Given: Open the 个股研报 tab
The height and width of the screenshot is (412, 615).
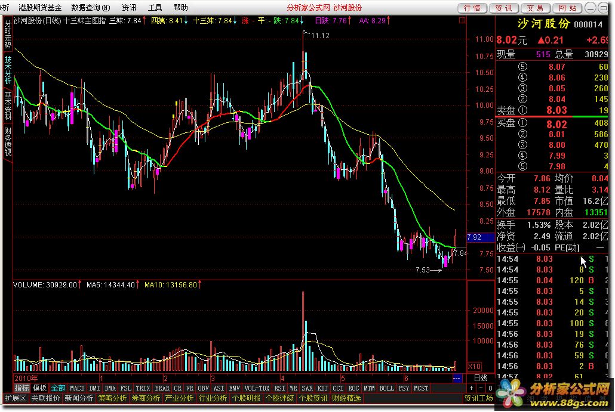Looking at the screenshot, I should point(247,398).
